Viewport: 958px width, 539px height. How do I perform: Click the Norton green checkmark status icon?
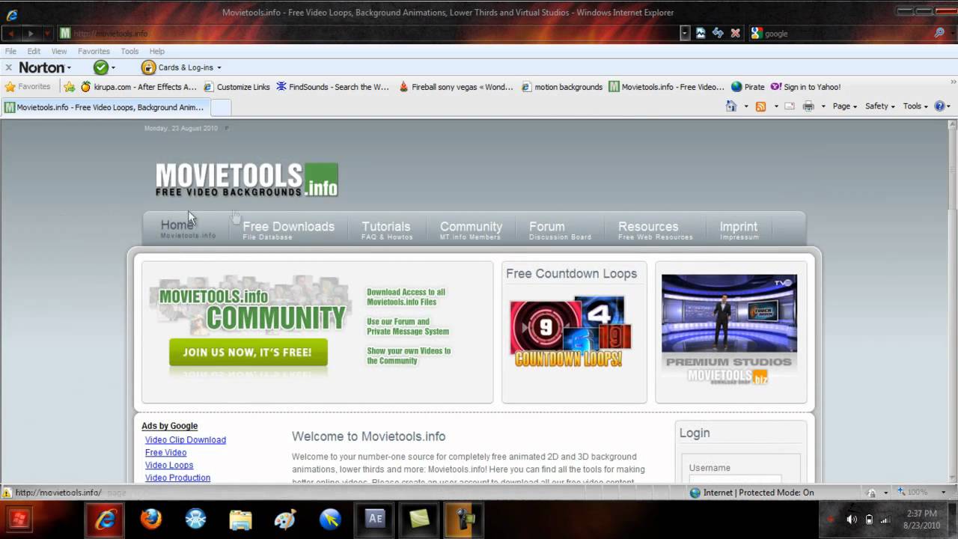coord(101,67)
